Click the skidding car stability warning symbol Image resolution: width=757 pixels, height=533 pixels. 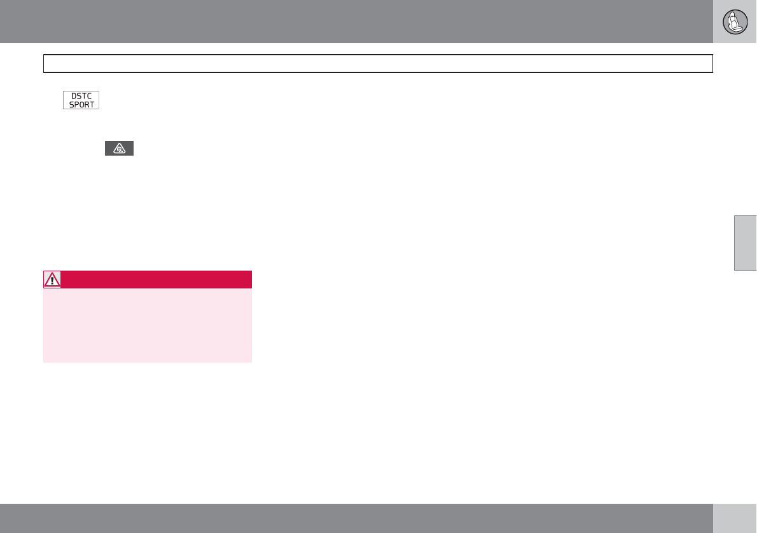point(119,149)
